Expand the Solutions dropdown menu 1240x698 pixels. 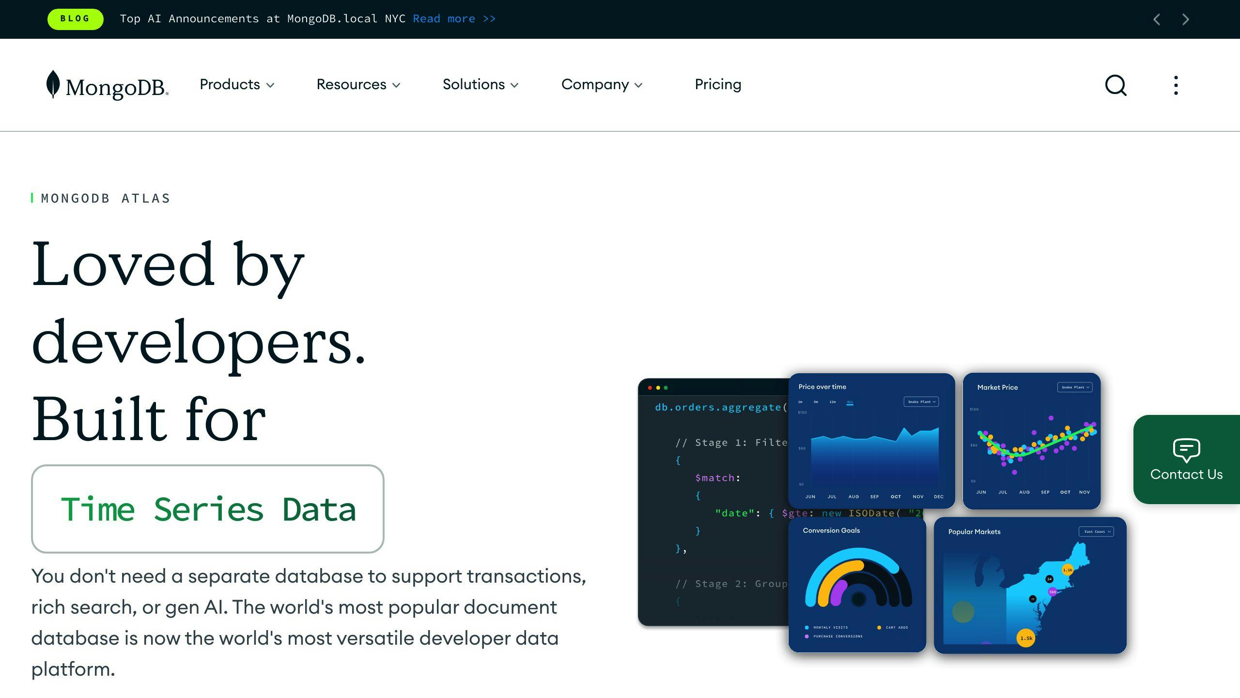click(x=481, y=84)
